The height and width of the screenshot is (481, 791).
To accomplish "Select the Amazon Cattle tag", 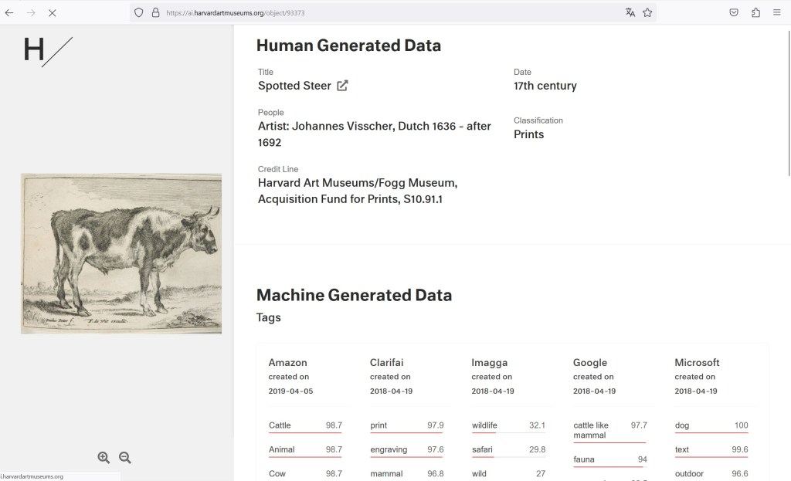I will click(280, 425).
